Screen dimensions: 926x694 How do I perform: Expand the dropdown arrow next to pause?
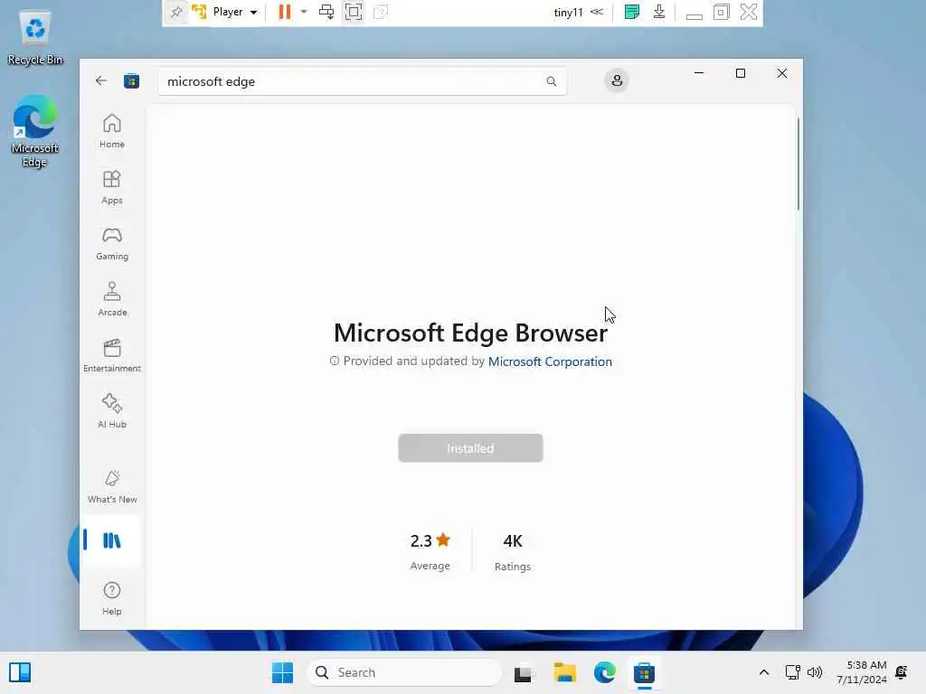[x=304, y=12]
